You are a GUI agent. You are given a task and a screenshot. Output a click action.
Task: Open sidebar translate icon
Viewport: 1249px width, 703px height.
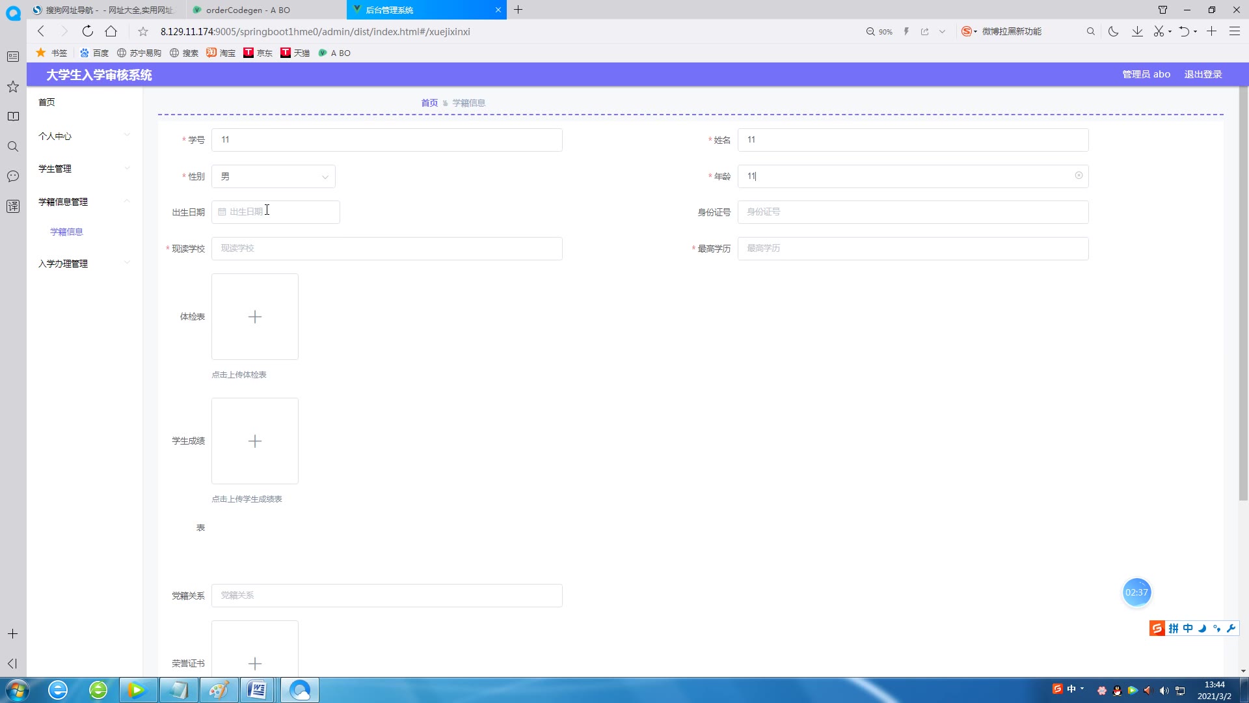(x=13, y=206)
